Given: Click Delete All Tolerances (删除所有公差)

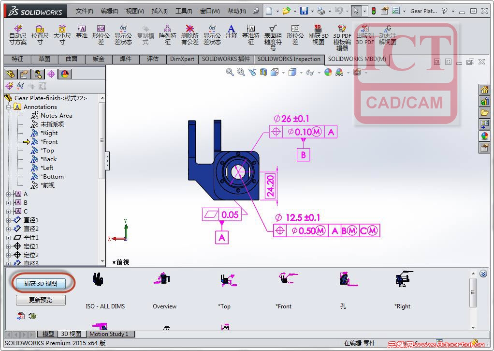Looking at the screenshot, I should (189, 35).
